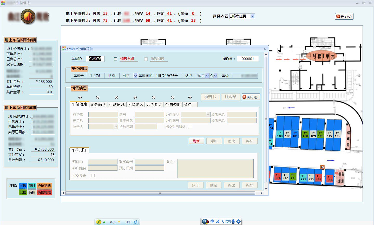Viewport: 374px width, 225px height.
Task: Click the 可售 blue legend swatch
Action: (23, 186)
